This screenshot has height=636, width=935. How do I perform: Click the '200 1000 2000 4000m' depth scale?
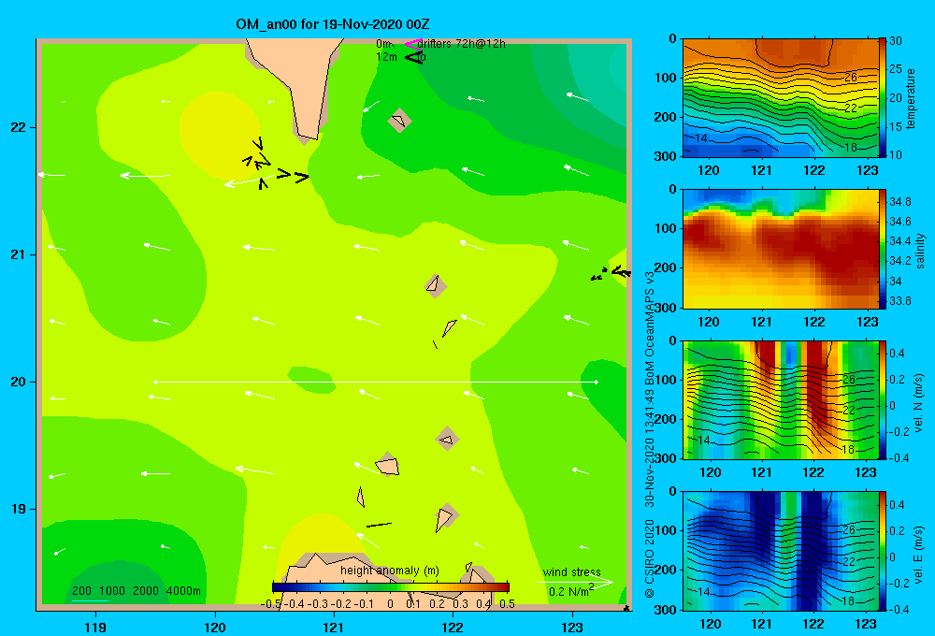[137, 591]
